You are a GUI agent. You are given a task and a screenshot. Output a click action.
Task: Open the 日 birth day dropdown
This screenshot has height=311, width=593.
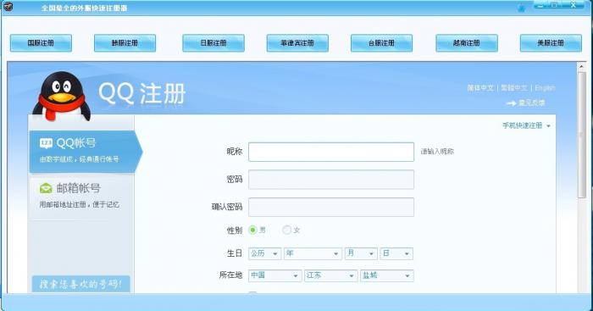point(396,253)
